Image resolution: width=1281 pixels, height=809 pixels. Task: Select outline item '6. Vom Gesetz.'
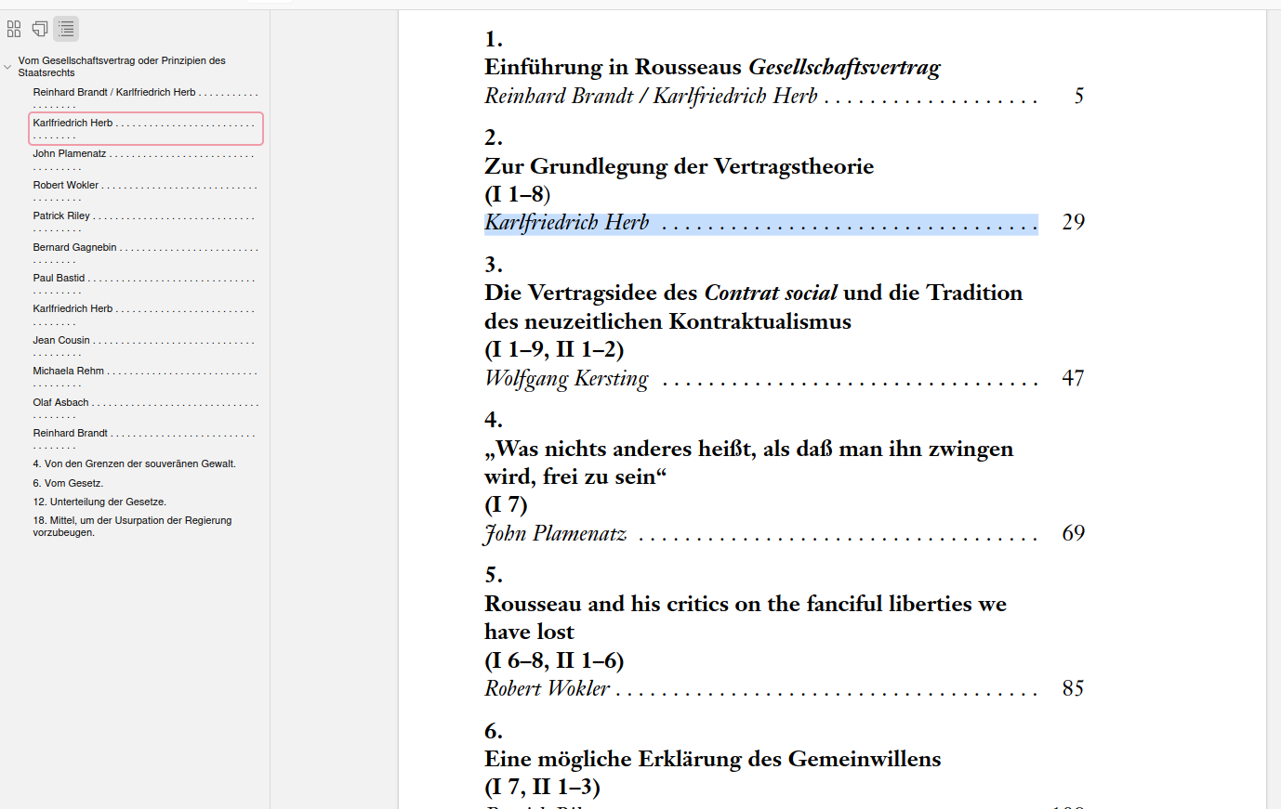[68, 483]
